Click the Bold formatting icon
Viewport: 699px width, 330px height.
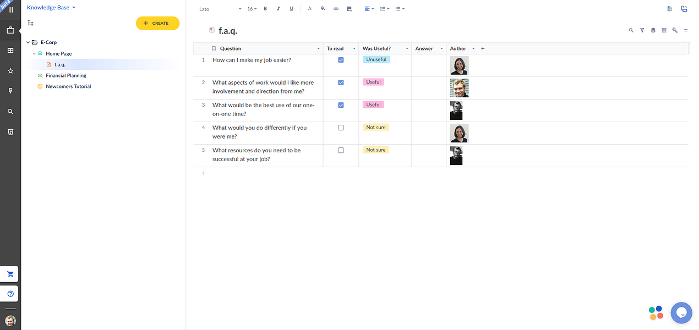pos(265,9)
